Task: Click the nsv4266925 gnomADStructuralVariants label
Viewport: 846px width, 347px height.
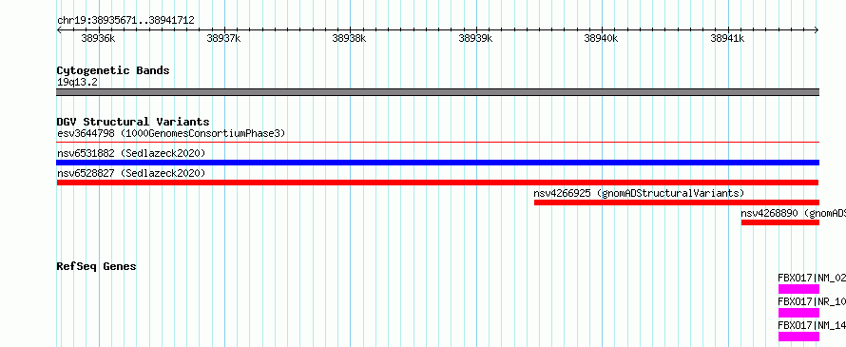Action: 639,193
